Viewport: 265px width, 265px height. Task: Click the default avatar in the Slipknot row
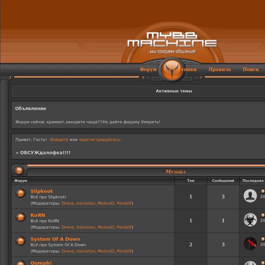coord(250,196)
